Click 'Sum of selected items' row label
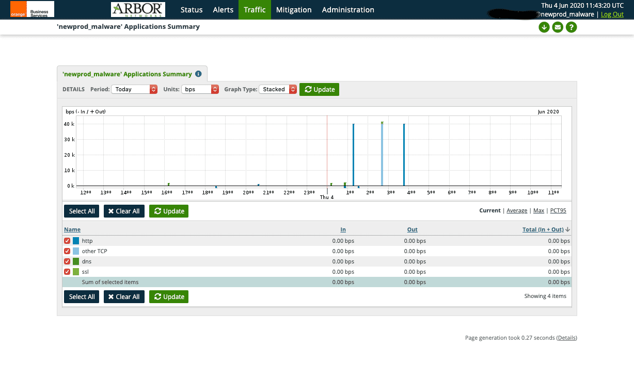Viewport: 634px width, 365px height. (x=110, y=282)
